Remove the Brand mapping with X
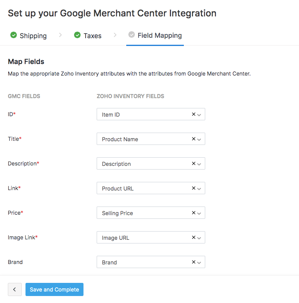This screenshot has width=299, height=303. pyautogui.click(x=193, y=262)
